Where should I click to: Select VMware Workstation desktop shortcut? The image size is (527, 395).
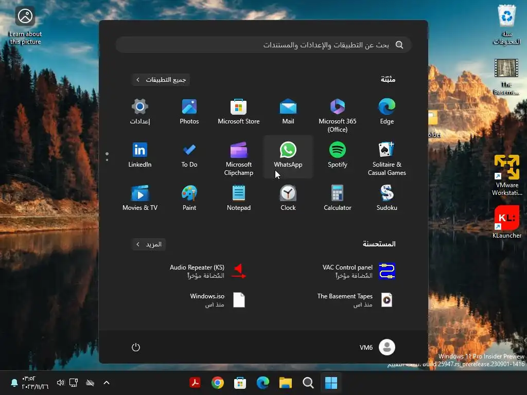tap(507, 175)
